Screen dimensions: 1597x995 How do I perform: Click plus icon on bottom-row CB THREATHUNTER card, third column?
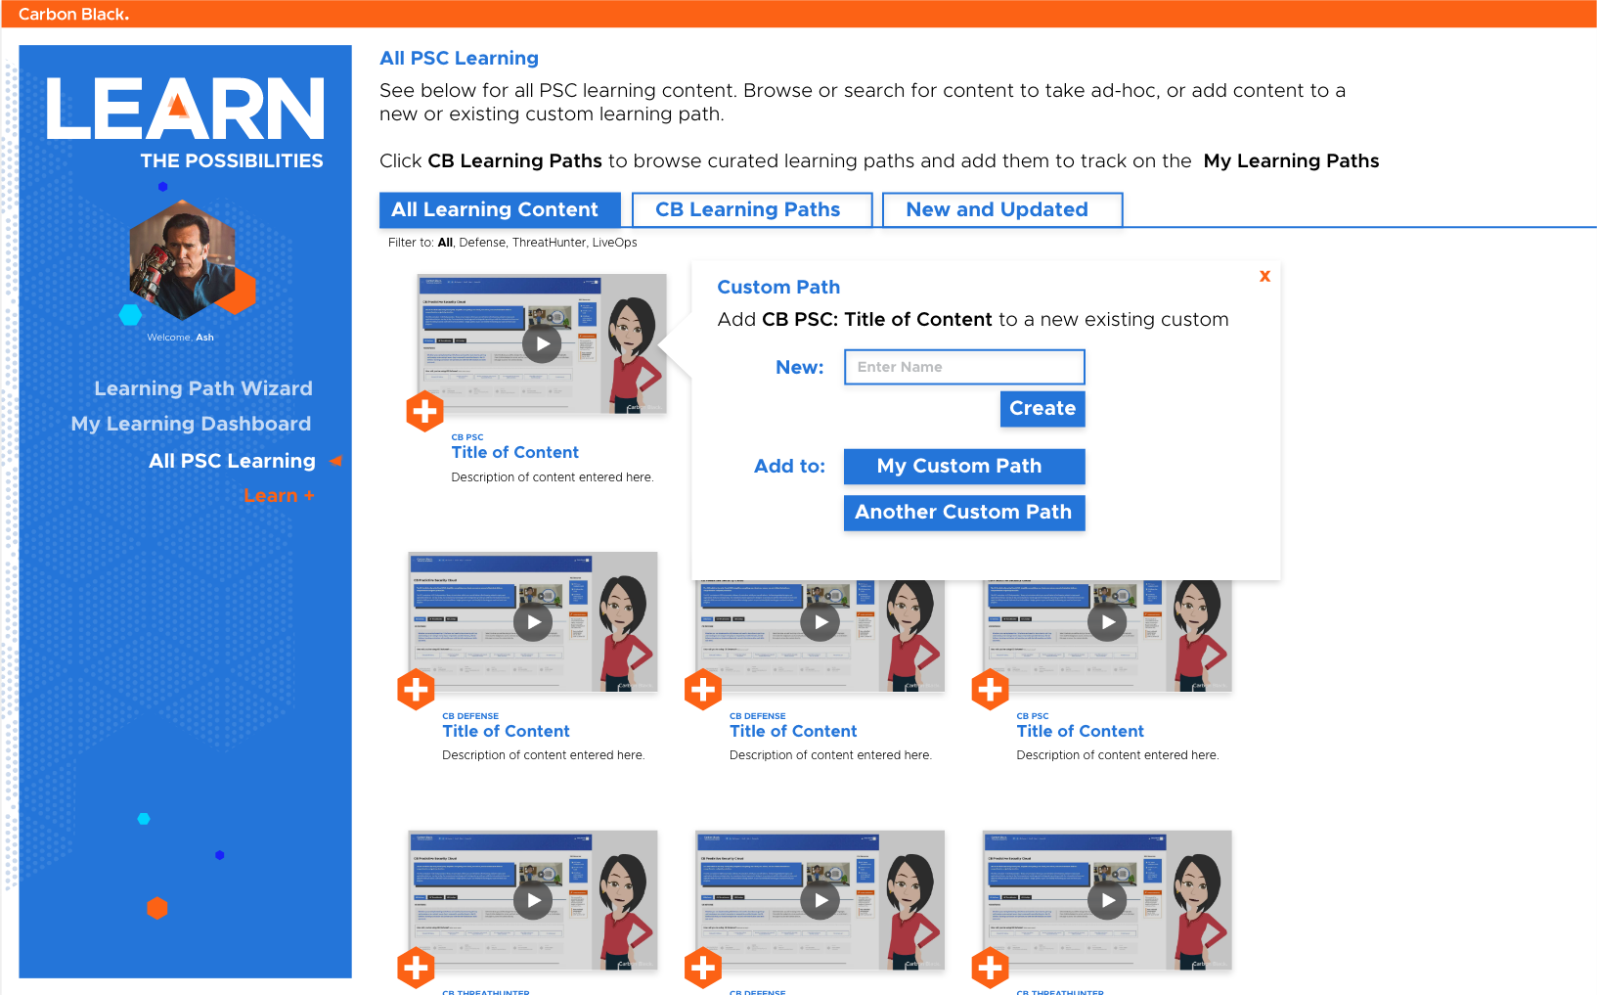point(990,969)
